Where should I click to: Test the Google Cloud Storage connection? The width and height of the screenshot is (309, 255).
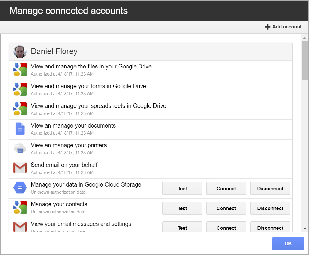point(182,189)
